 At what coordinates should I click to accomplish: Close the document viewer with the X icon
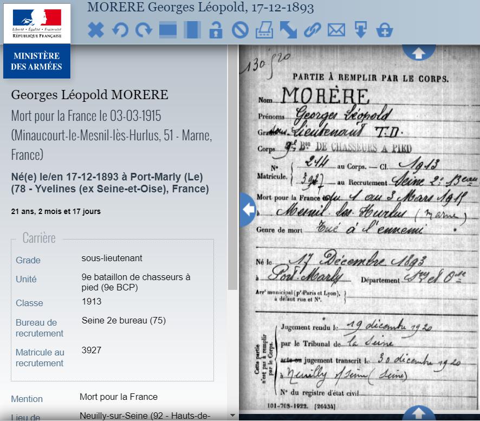tap(96, 30)
